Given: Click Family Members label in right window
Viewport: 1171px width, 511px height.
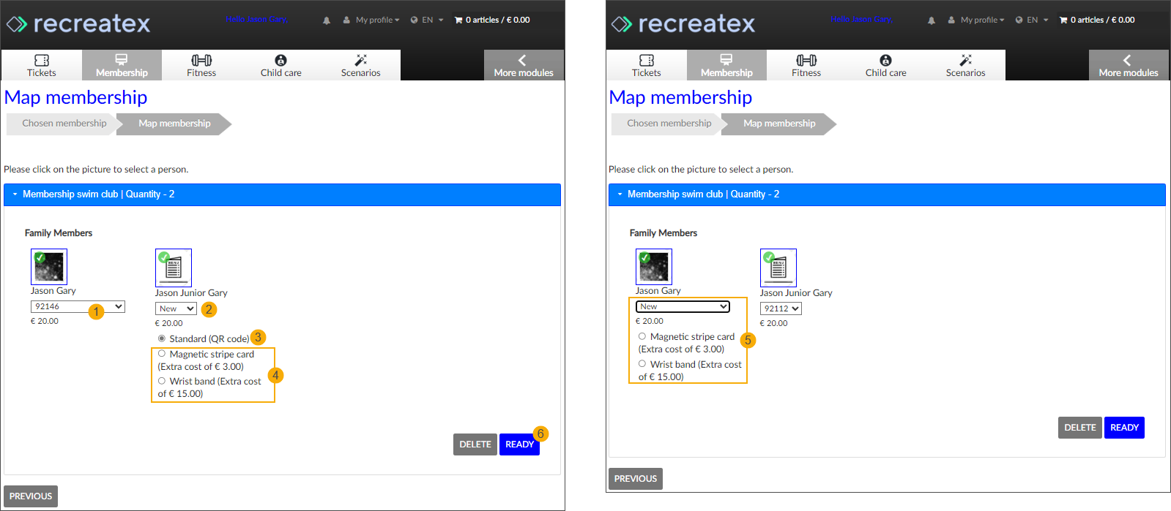Looking at the screenshot, I should pos(663,233).
